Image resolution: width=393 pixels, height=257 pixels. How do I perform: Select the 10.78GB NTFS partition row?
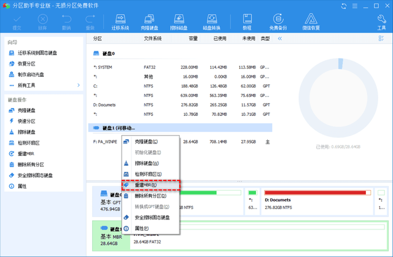point(180,114)
